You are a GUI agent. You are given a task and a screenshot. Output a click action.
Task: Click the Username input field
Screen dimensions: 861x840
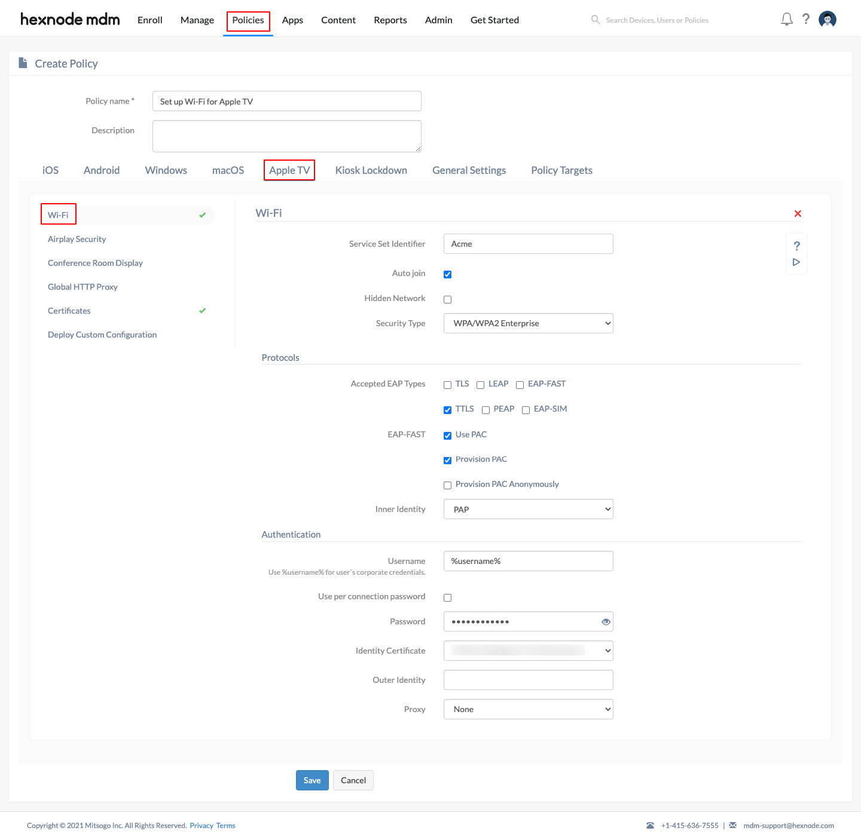point(529,561)
